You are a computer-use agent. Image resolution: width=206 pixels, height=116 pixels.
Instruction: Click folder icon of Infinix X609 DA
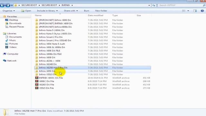tap(37, 57)
